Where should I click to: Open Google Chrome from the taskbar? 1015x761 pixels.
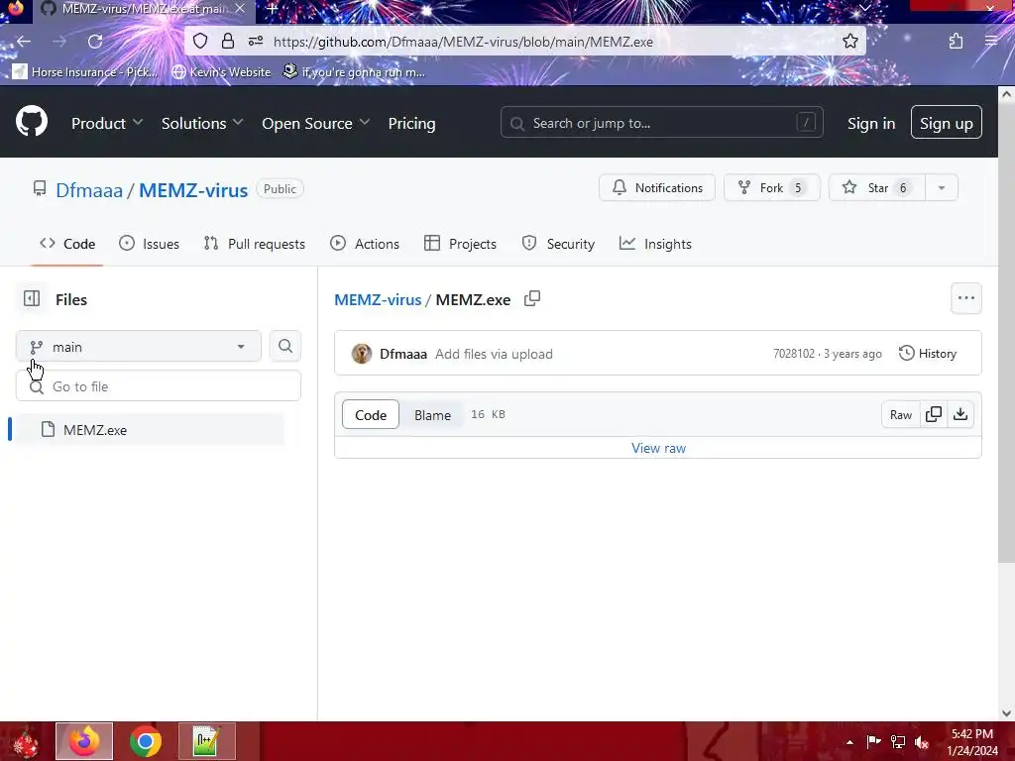[x=146, y=741]
